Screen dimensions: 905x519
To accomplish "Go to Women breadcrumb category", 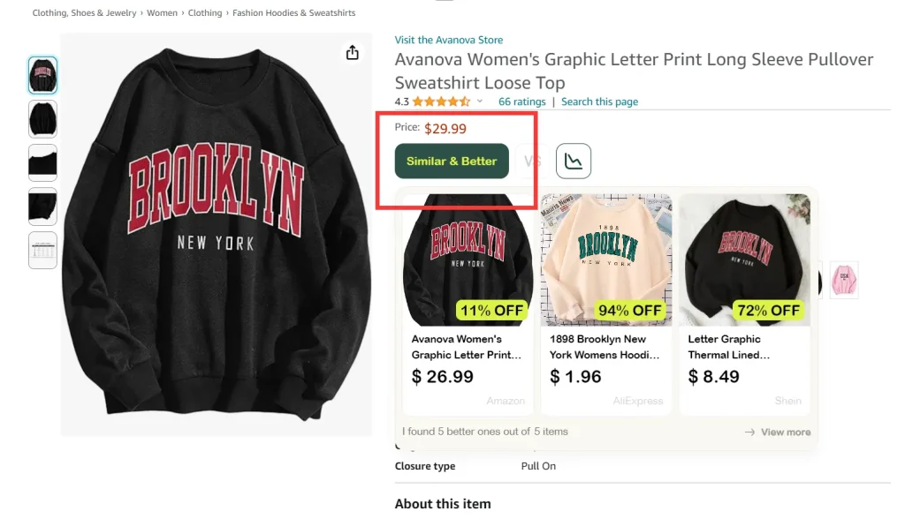I will click(x=162, y=13).
